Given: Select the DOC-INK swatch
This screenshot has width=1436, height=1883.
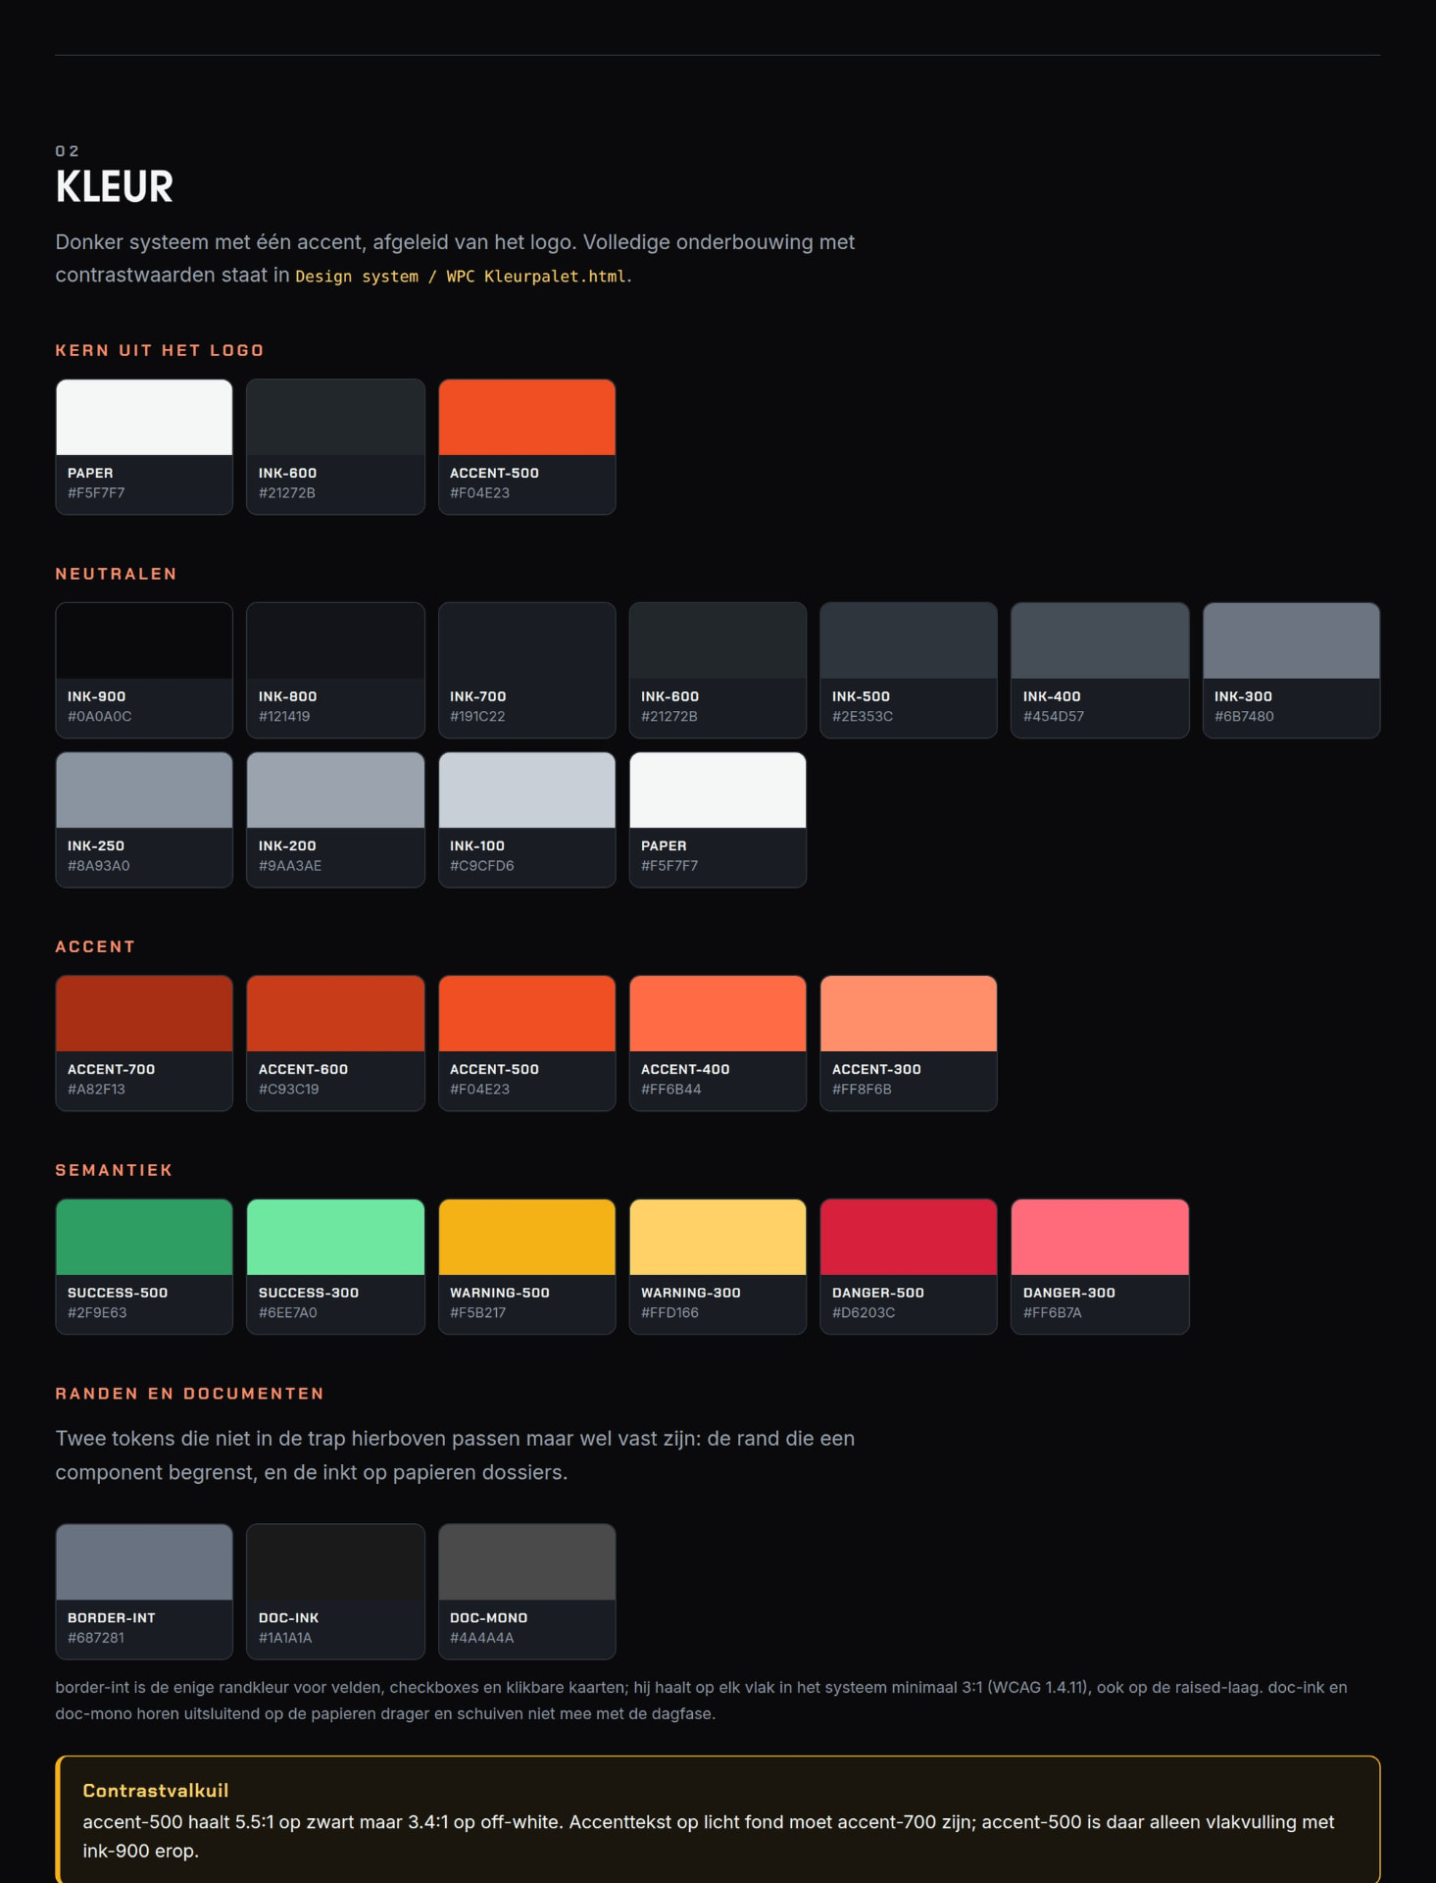Looking at the screenshot, I should 335,1592.
